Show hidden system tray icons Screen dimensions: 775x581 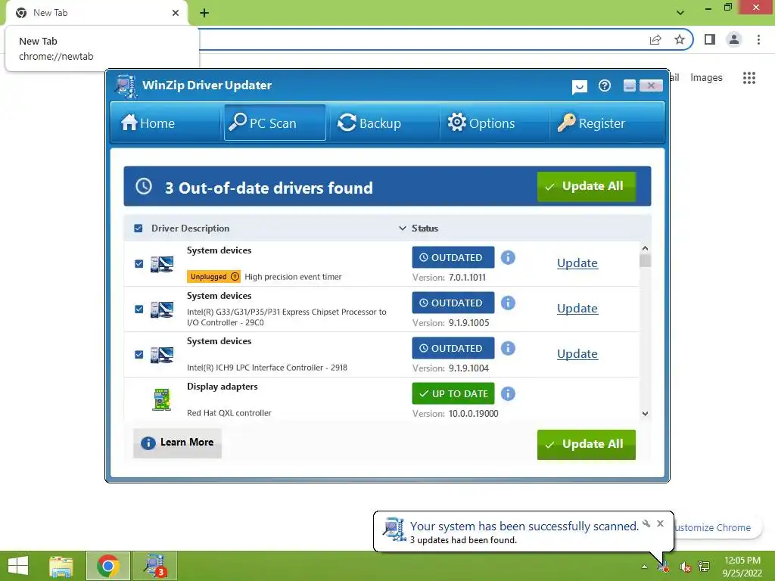644,567
